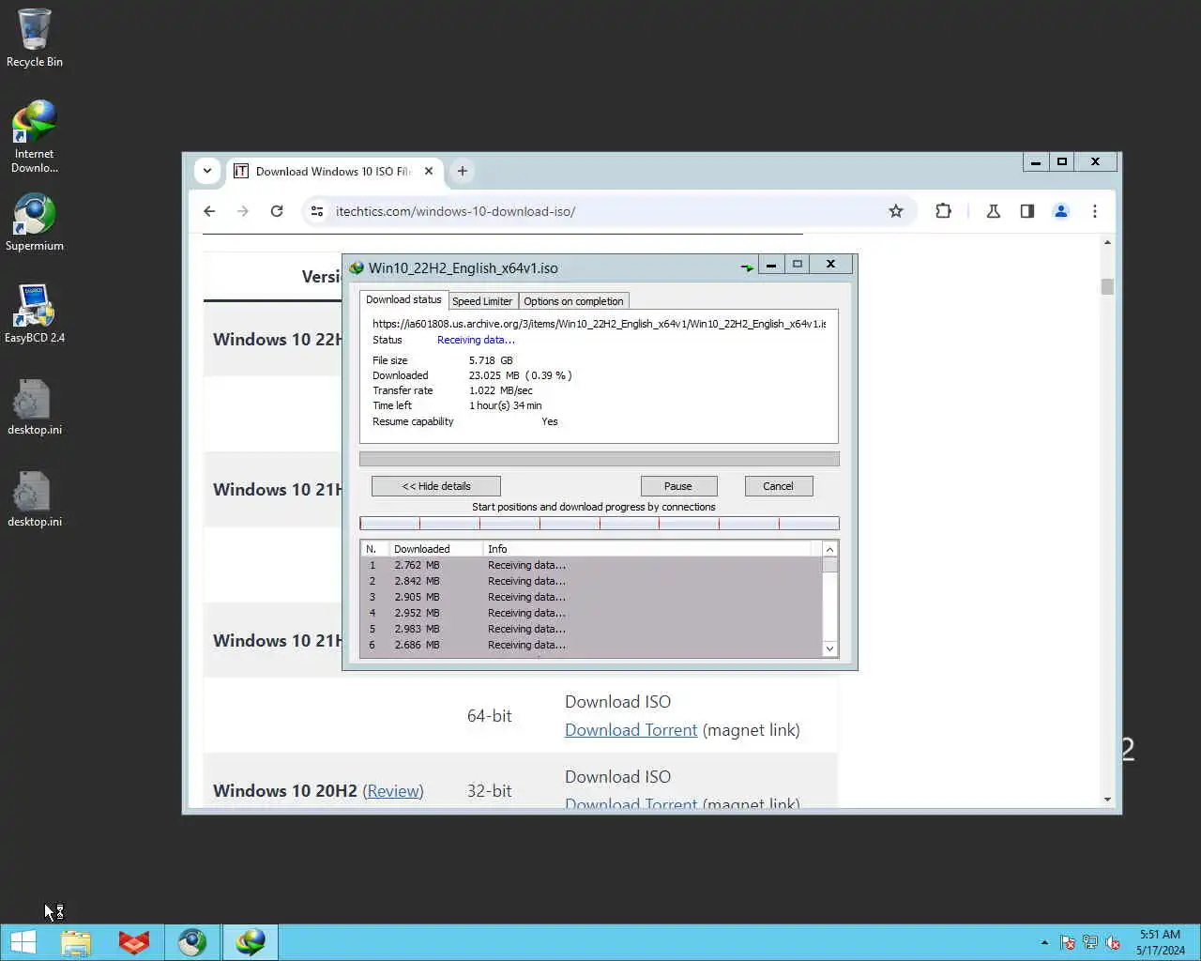This screenshot has height=961, width=1201.
Task: Open a new browser tab
Action: click(x=462, y=171)
